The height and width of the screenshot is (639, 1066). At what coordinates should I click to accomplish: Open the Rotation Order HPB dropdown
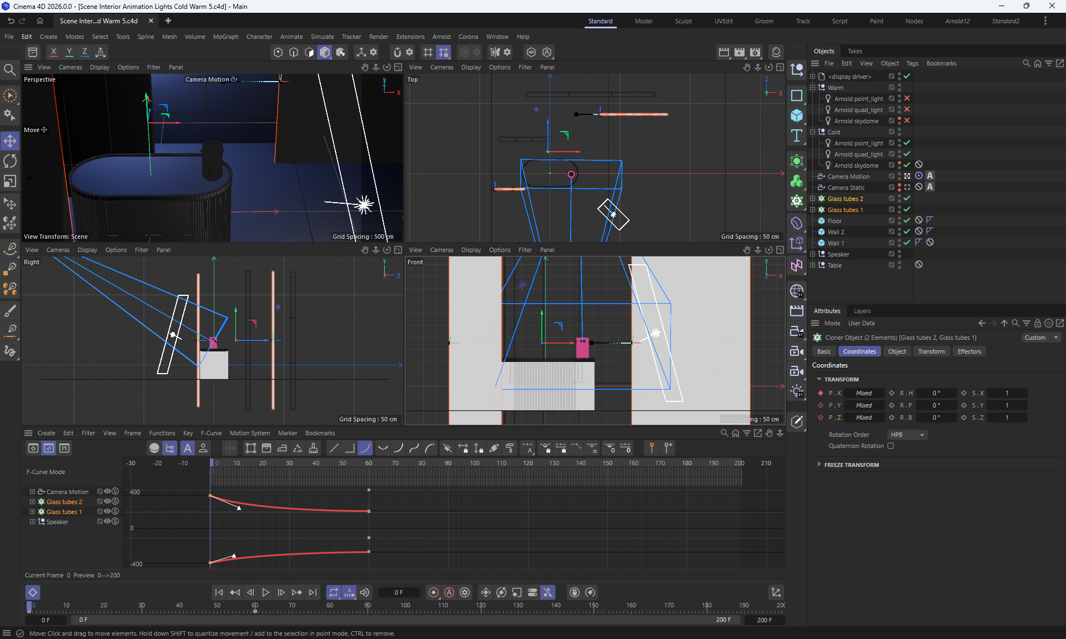pyautogui.click(x=907, y=435)
